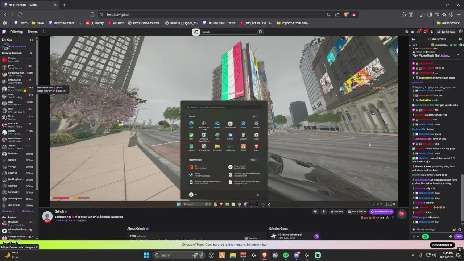The height and width of the screenshot is (261, 464).
Task: Click the Twitch logo home icon
Action: pos(4,32)
